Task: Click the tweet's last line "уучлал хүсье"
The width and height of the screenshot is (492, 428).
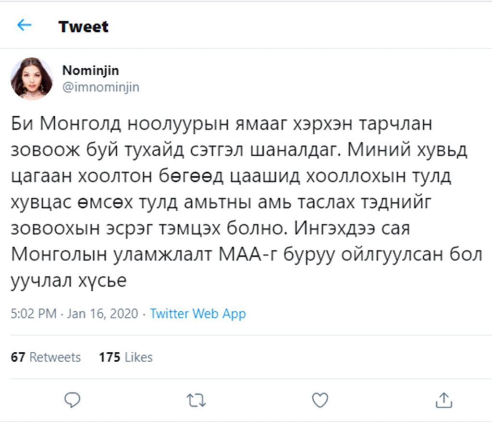Action: point(68,281)
